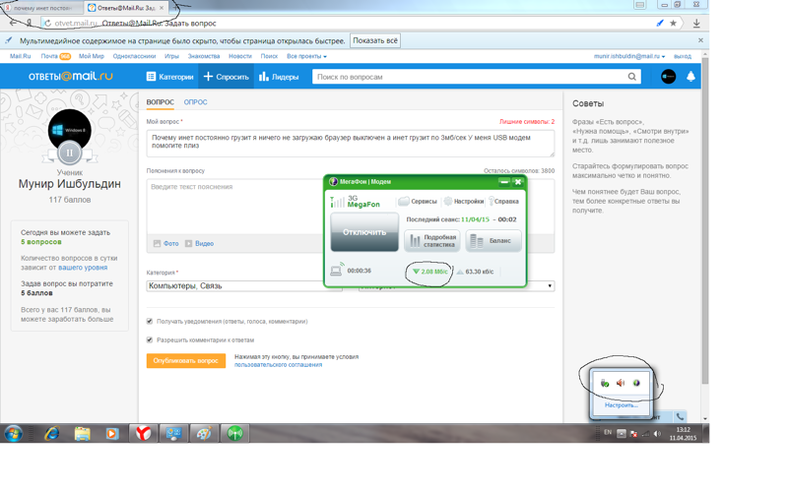Reload the page with the refresh icon

[x=47, y=23]
